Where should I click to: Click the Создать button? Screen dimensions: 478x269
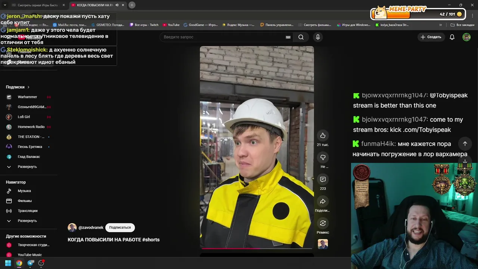pos(431,37)
